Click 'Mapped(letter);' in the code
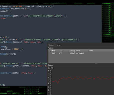 [8, 54]
